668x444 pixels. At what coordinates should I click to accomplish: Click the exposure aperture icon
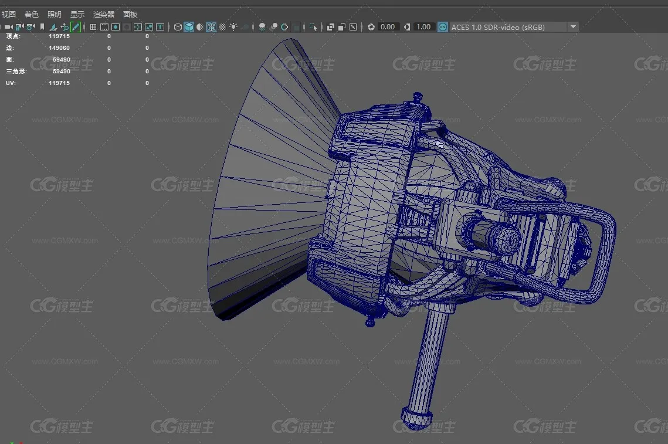point(371,27)
